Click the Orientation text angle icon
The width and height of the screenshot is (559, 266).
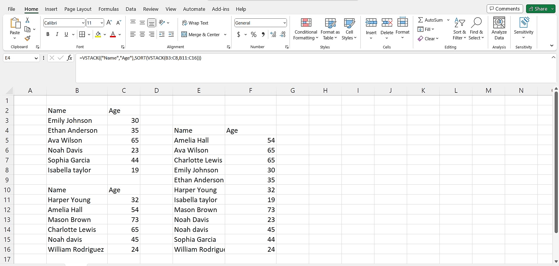click(x=162, y=22)
